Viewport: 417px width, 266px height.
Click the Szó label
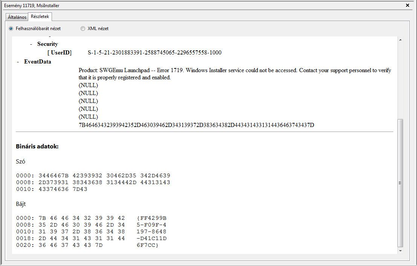tap(20, 162)
